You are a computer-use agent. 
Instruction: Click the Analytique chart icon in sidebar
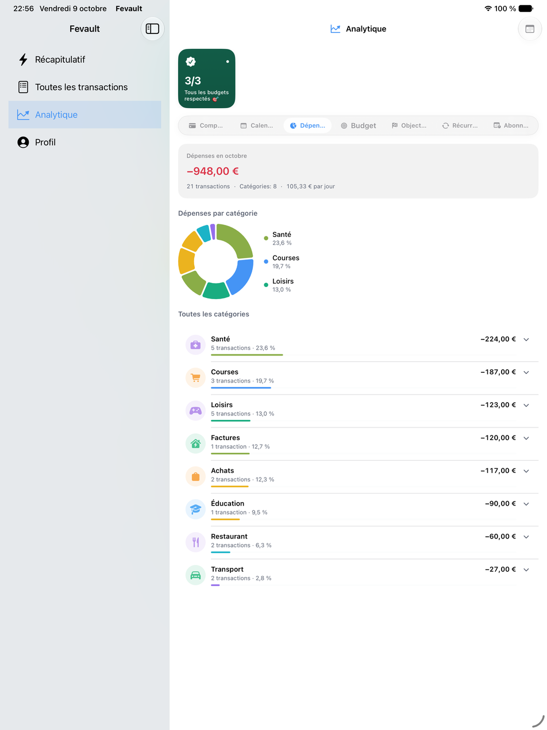tap(23, 114)
